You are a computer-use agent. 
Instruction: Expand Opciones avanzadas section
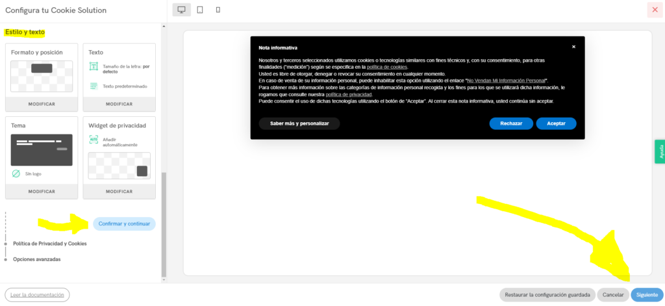tap(36, 259)
